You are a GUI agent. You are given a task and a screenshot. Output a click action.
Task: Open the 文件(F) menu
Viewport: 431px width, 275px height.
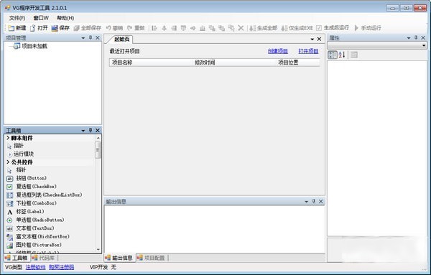[x=17, y=18]
